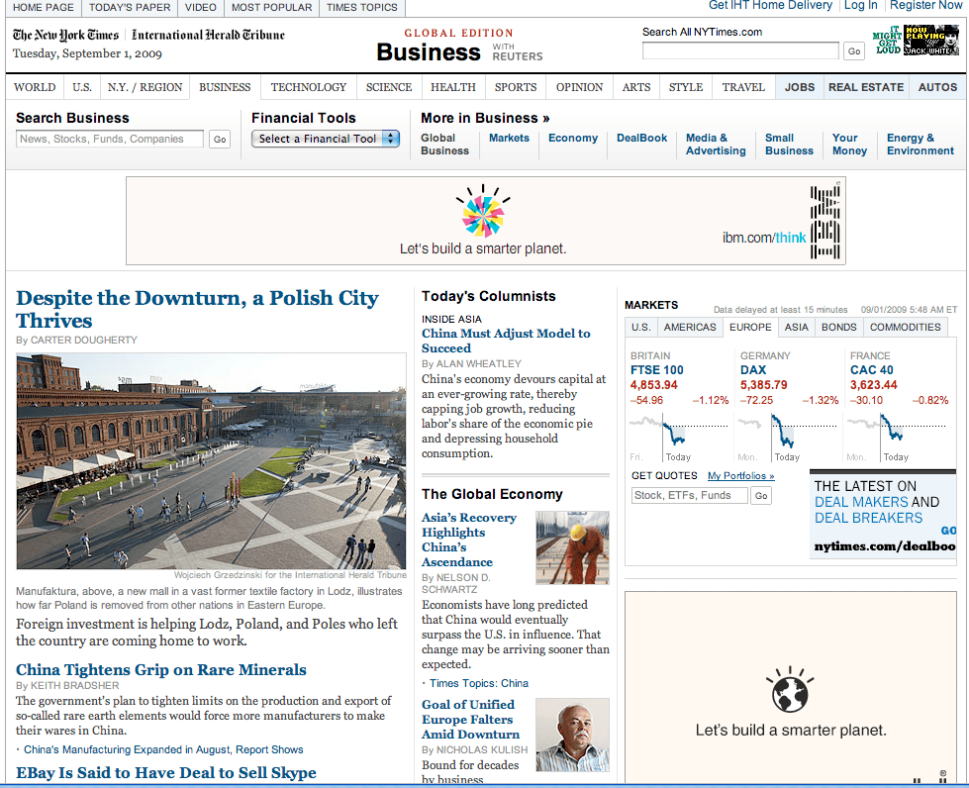Screen dimensions: 969x788
Task: Open the My Portfolios link
Action: (741, 476)
